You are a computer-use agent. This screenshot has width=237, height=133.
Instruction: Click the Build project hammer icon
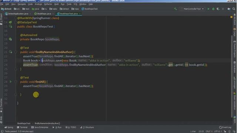[x=175, y=9]
